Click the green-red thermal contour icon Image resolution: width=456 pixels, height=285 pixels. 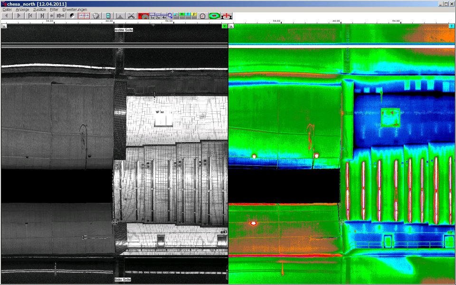(214, 16)
